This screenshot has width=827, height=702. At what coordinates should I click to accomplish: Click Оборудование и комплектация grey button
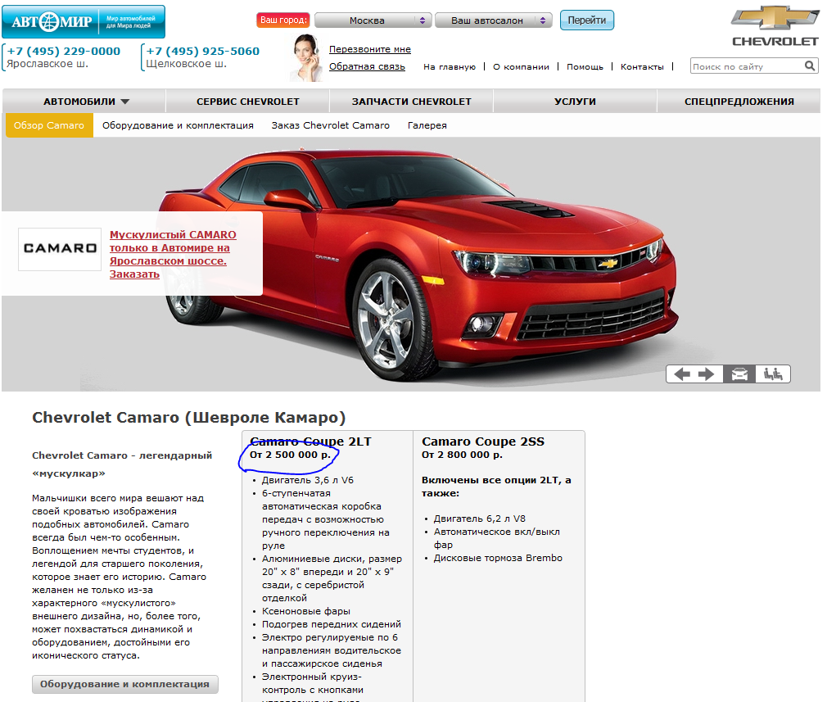125,684
